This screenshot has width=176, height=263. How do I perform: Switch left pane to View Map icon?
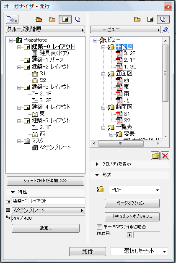[52, 19]
